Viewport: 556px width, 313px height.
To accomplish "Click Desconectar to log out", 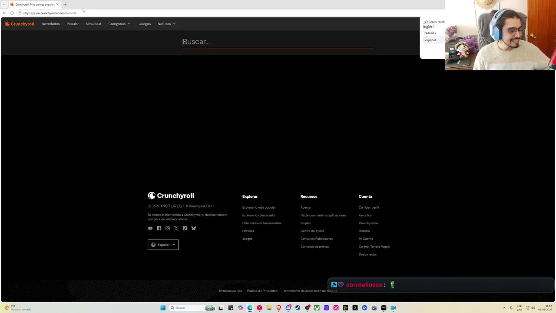I will point(368,254).
